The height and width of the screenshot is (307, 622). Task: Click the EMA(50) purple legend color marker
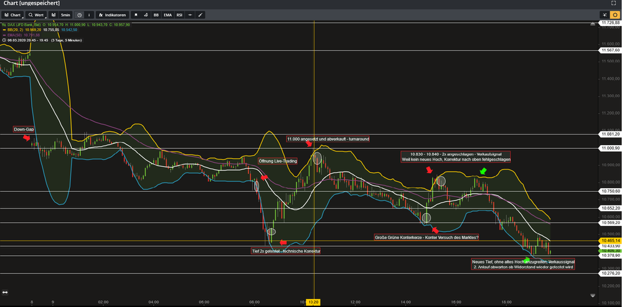(x=2, y=35)
